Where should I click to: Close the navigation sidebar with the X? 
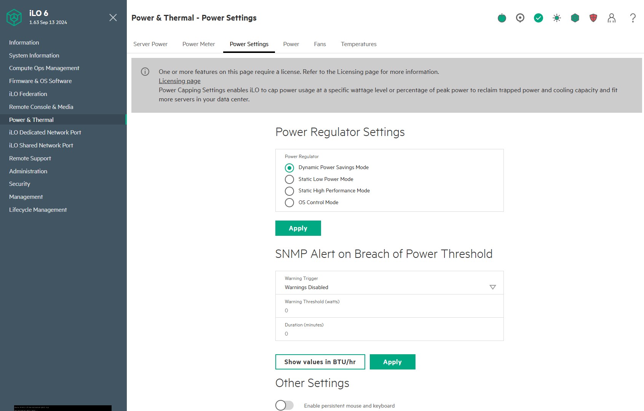[113, 18]
